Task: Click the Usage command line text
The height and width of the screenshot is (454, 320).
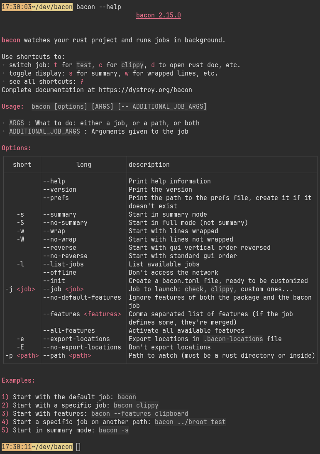Action: point(119,107)
